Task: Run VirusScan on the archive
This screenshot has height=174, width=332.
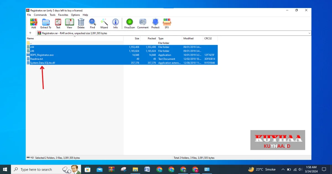Action: pos(129,23)
